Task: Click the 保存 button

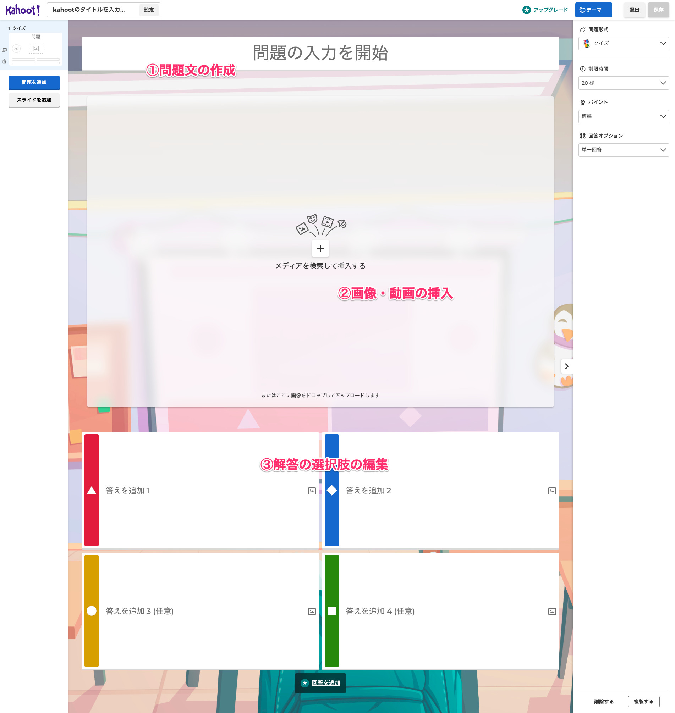Action: pyautogui.click(x=658, y=10)
